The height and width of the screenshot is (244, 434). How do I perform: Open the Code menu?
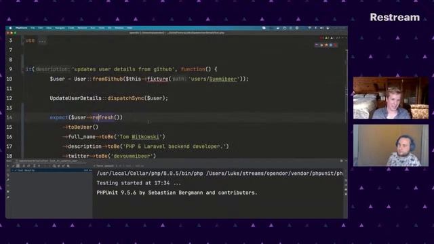click(x=71, y=28)
